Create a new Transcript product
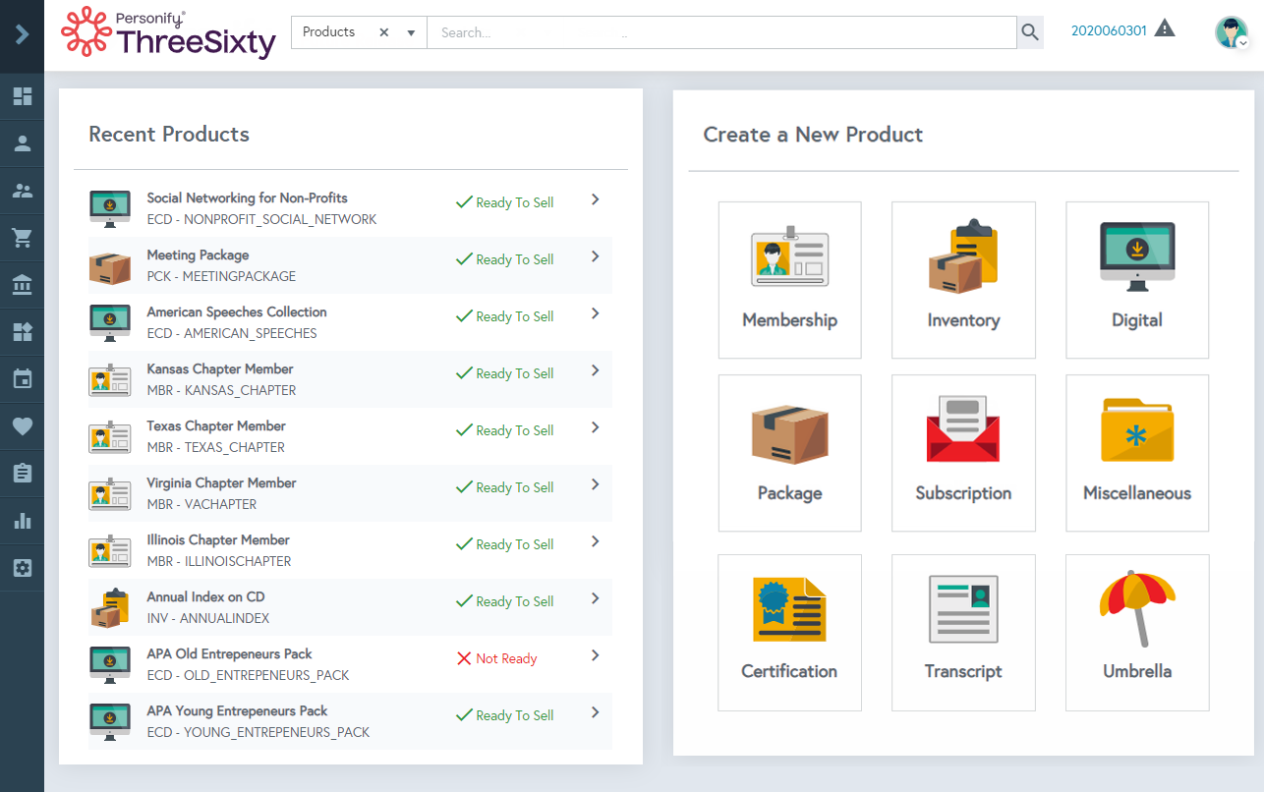The image size is (1264, 792). (963, 633)
